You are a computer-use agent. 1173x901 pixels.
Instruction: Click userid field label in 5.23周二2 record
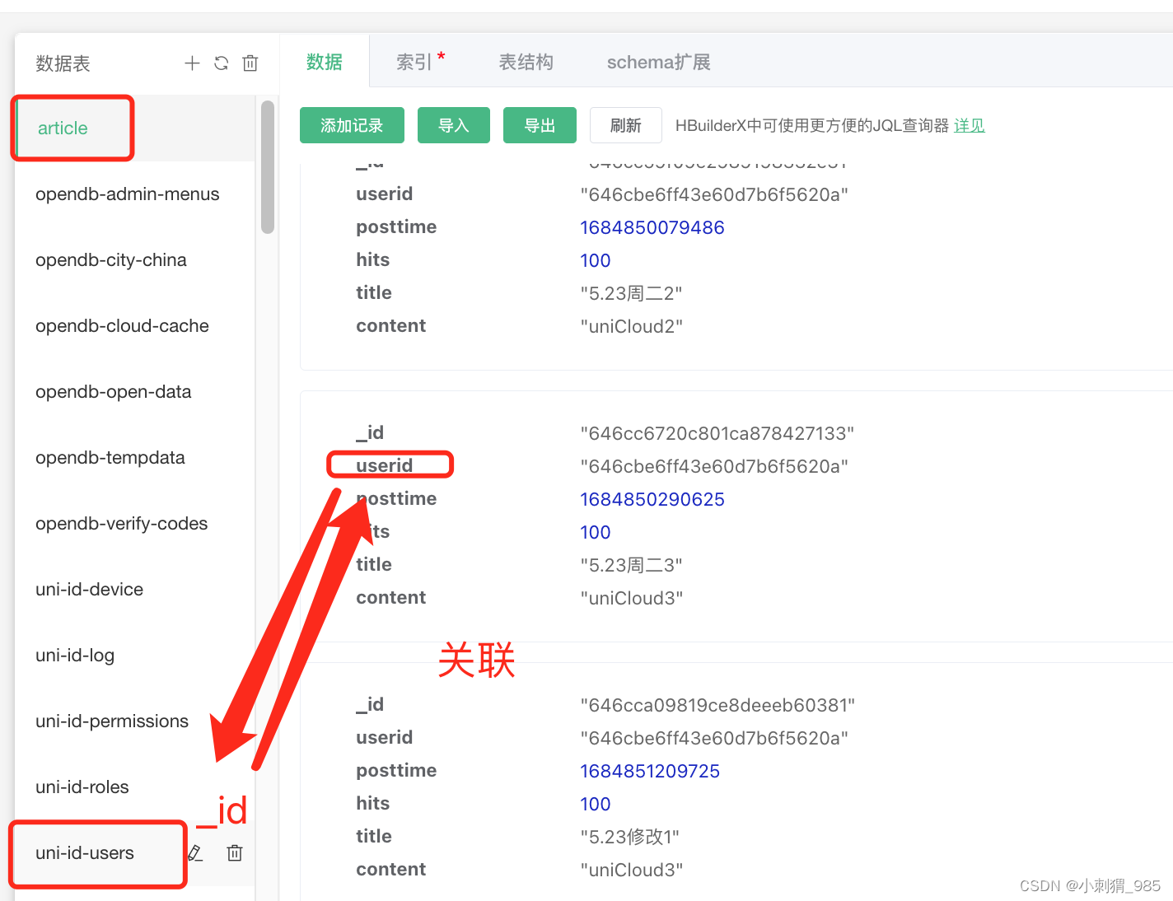tap(384, 194)
